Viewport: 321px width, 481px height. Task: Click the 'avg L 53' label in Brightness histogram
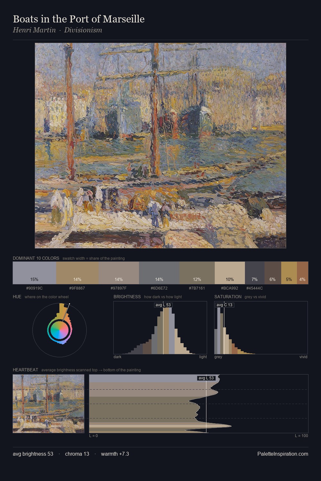pyautogui.click(x=163, y=305)
